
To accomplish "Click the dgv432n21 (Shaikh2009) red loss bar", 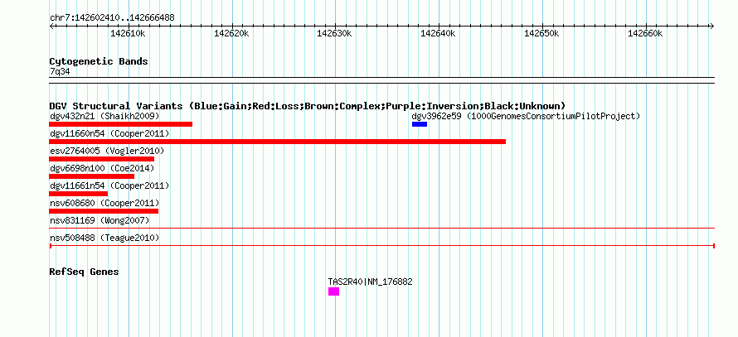I will point(120,124).
